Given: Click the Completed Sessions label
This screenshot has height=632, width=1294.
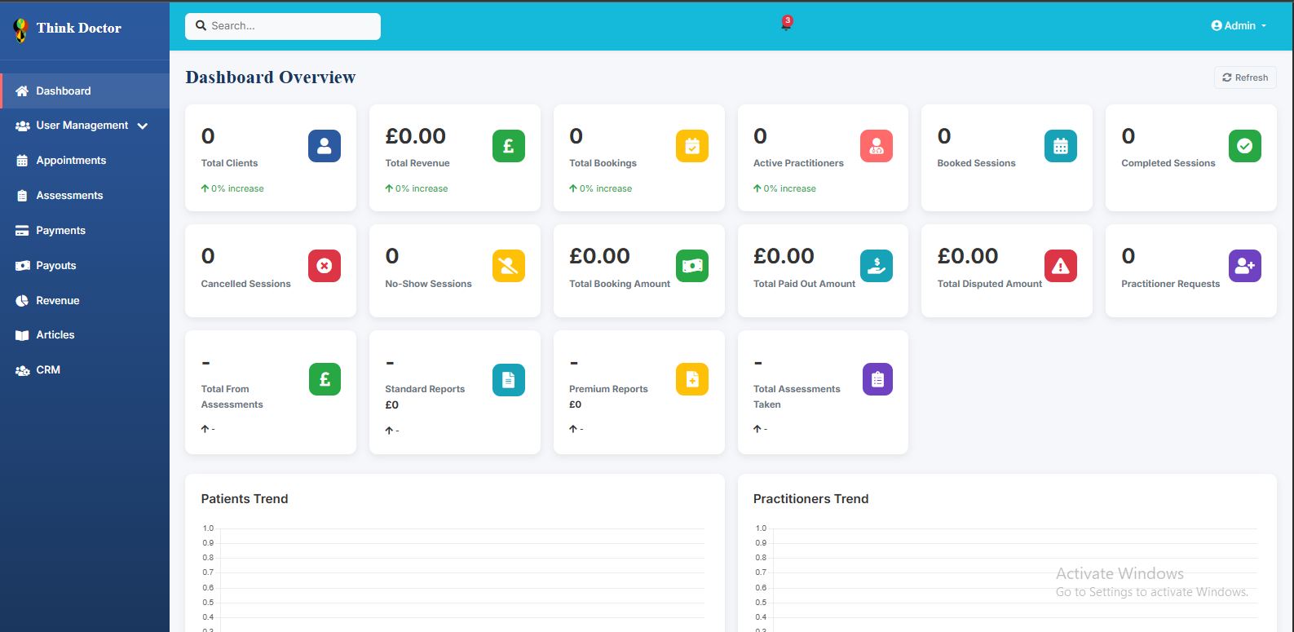Looking at the screenshot, I should click(x=1168, y=163).
